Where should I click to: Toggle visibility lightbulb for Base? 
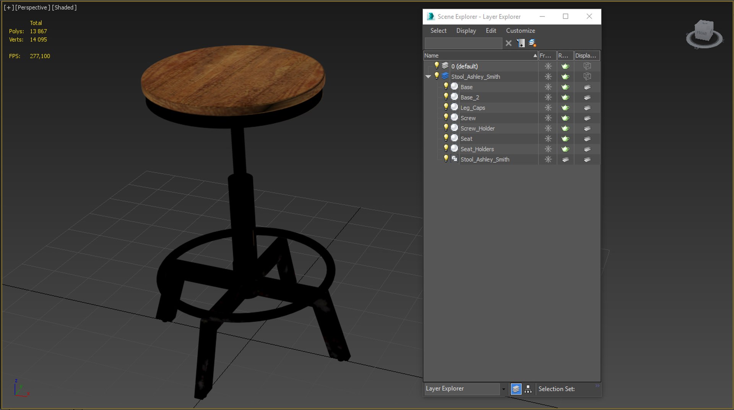tap(446, 86)
